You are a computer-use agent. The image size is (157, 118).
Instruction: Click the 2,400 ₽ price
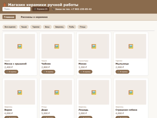9,67
